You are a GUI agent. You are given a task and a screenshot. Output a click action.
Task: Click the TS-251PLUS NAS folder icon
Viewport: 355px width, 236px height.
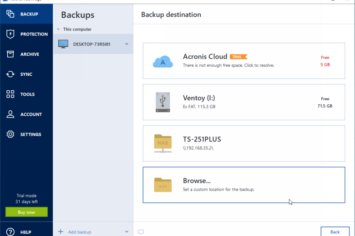click(x=163, y=143)
